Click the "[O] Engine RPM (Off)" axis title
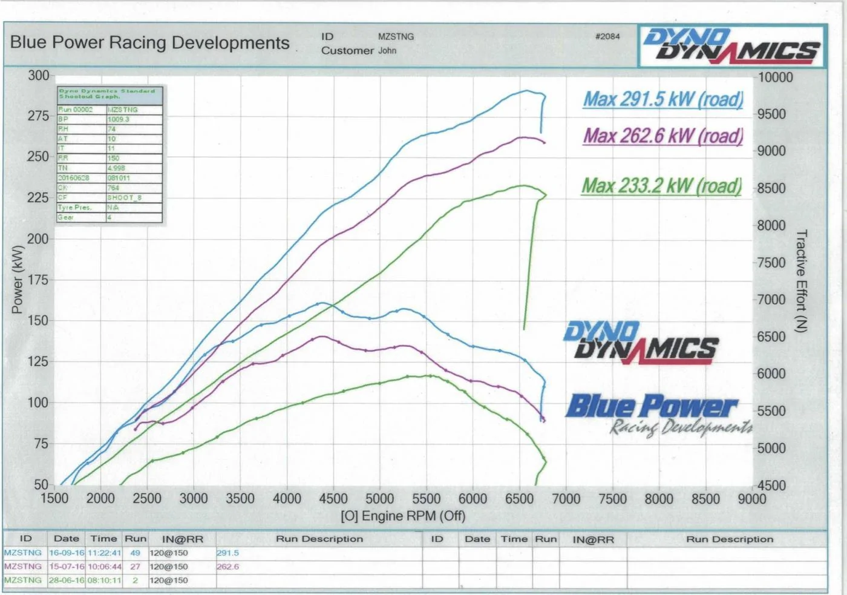 click(403, 516)
